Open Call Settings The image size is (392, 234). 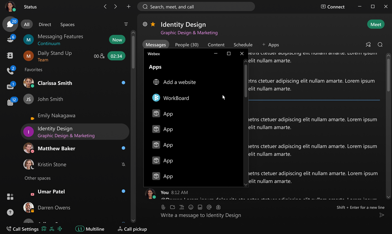click(22, 229)
